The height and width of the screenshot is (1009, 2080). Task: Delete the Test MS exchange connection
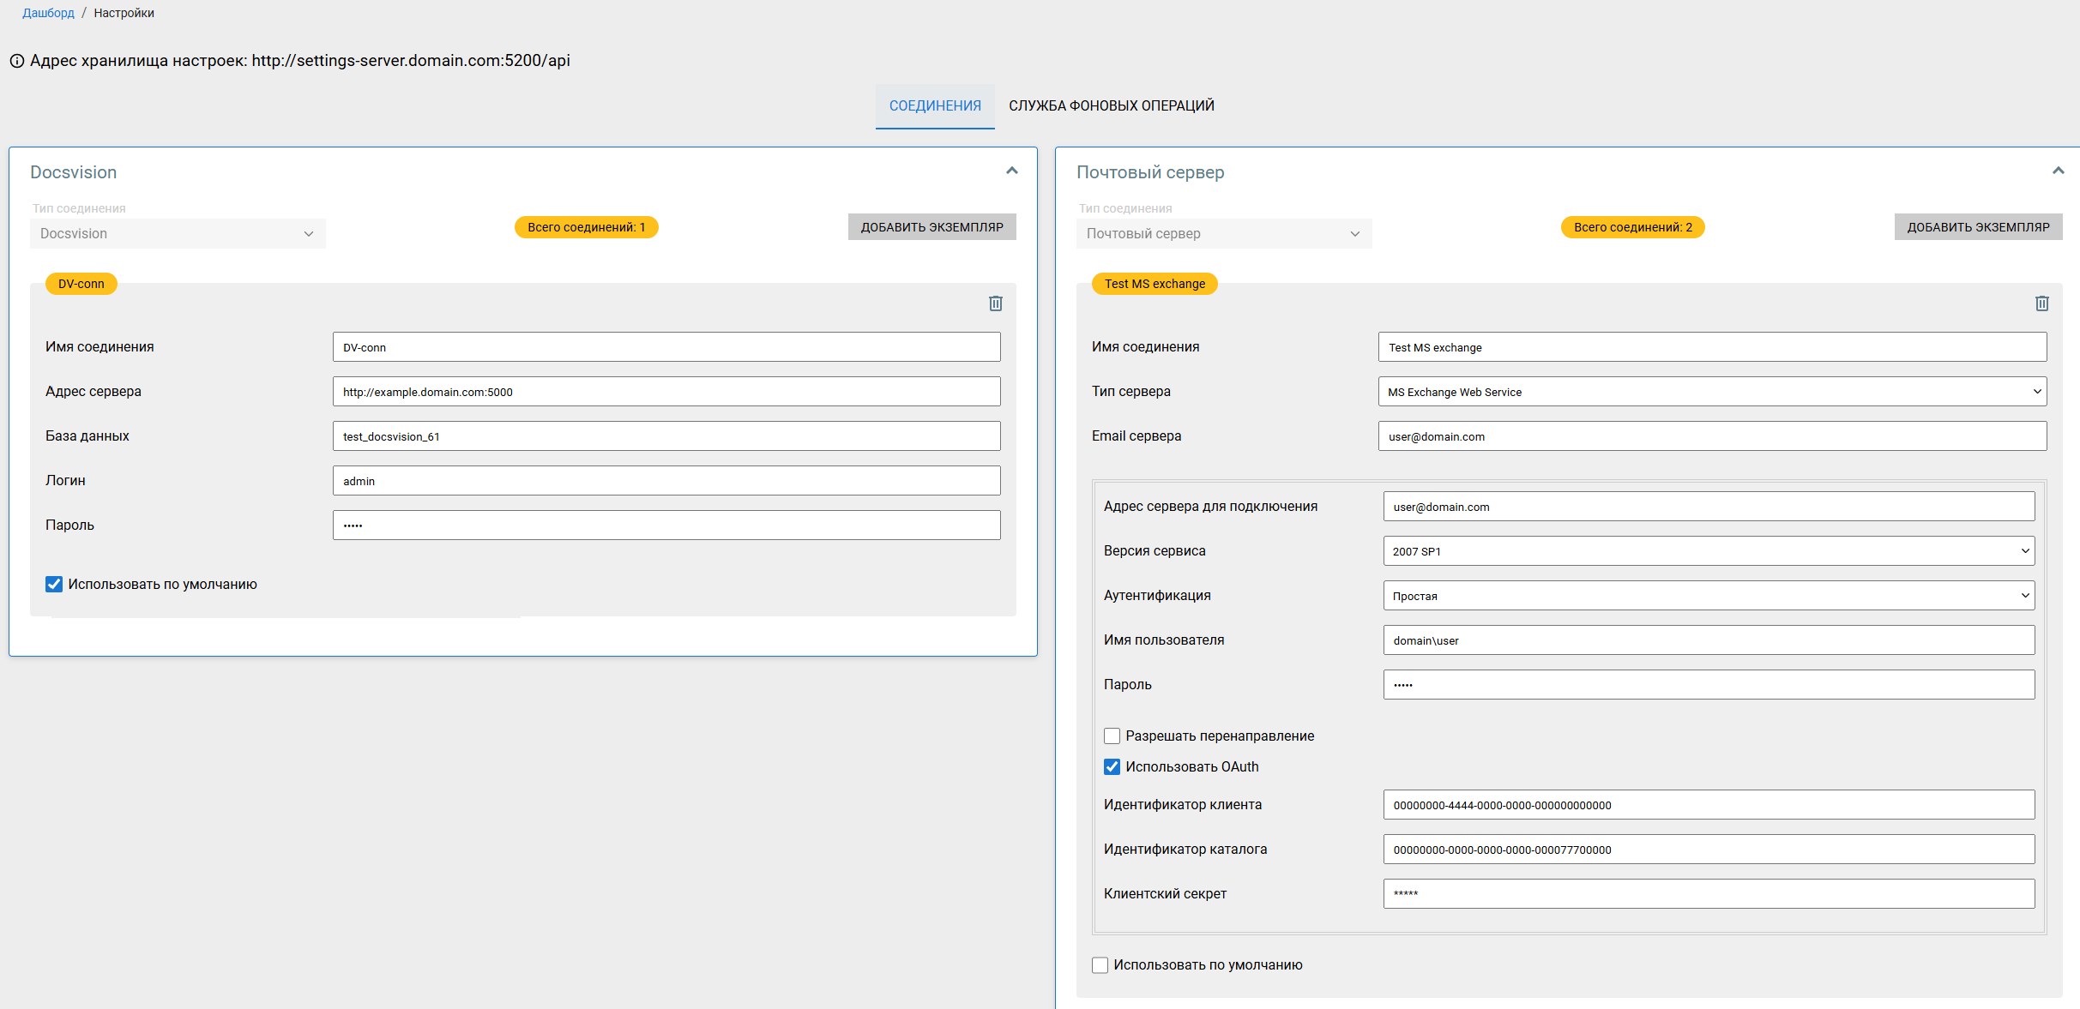(x=2041, y=303)
